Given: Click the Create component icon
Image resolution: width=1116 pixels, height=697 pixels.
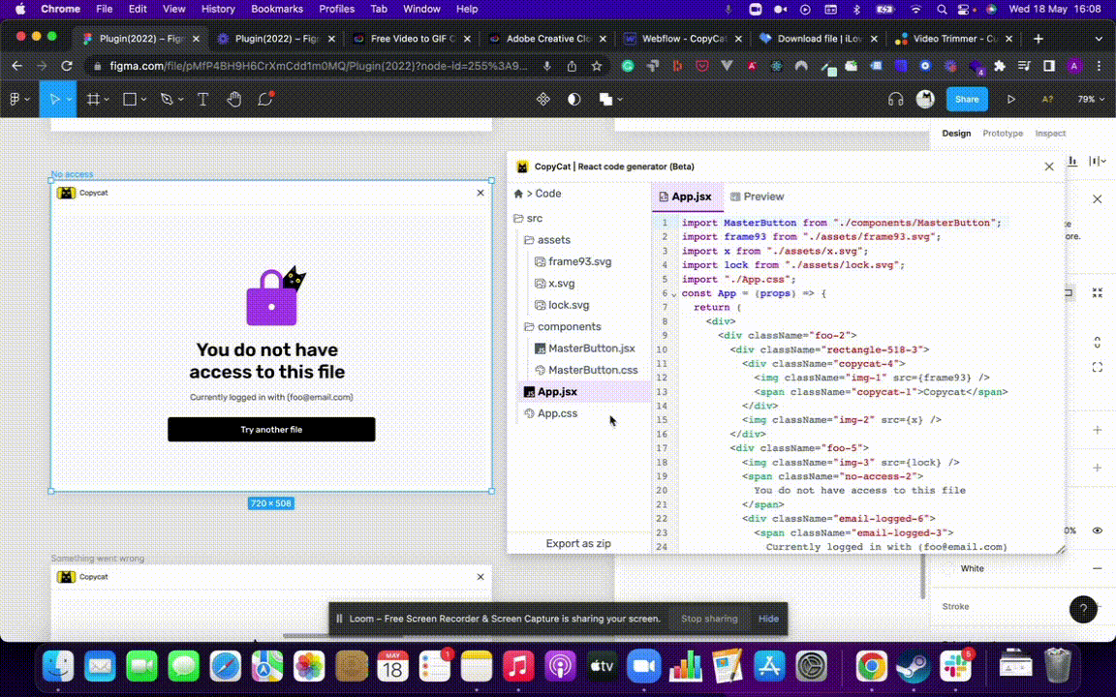Looking at the screenshot, I should (x=543, y=100).
